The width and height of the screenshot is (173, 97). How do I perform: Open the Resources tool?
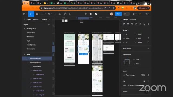pyautogui.click(x=60, y=14)
